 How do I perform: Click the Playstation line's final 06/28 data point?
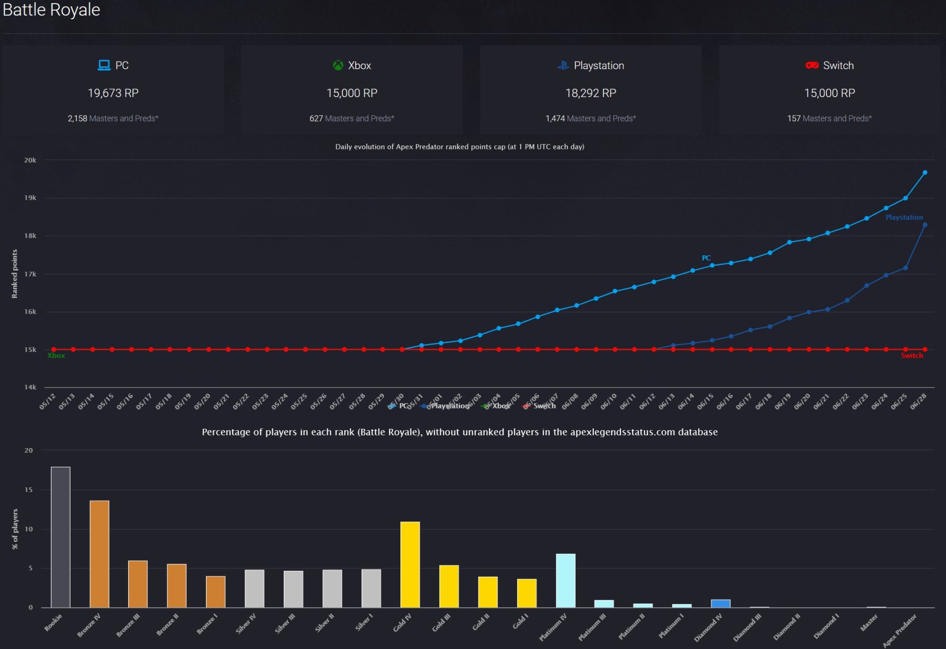click(x=925, y=225)
